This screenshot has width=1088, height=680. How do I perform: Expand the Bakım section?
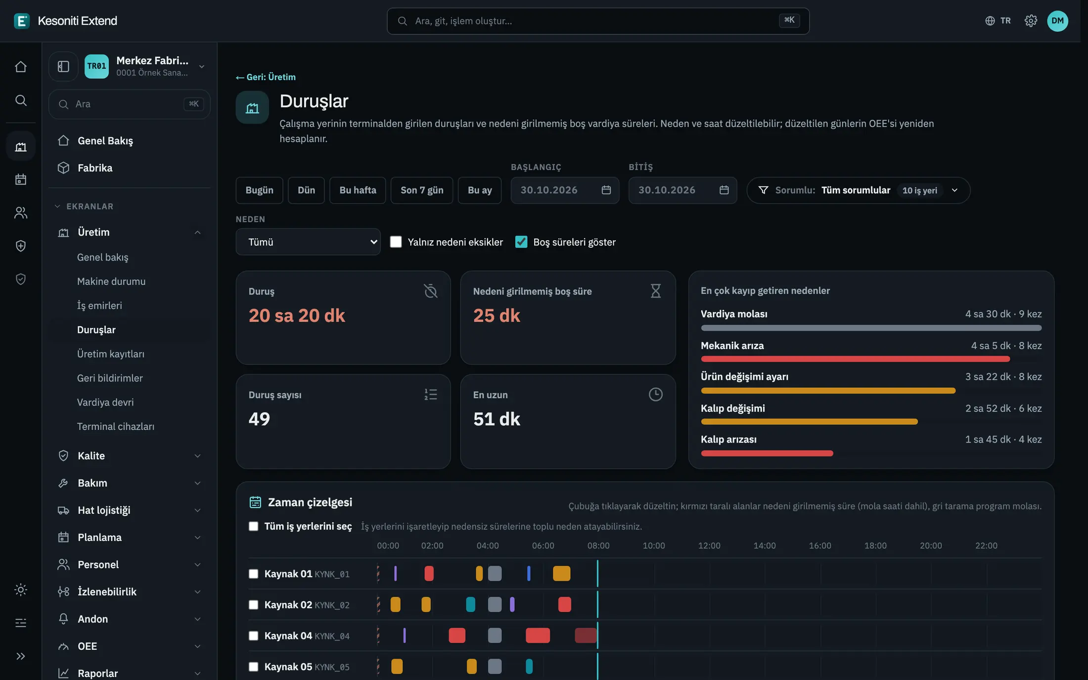click(130, 483)
